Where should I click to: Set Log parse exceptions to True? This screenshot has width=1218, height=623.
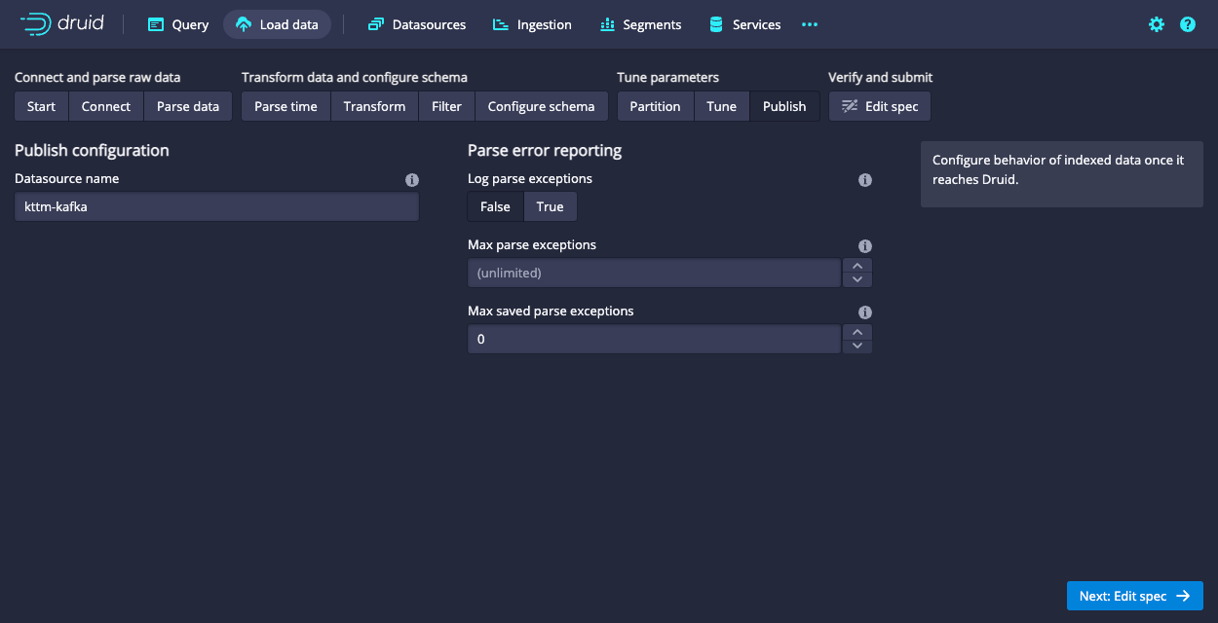(550, 206)
